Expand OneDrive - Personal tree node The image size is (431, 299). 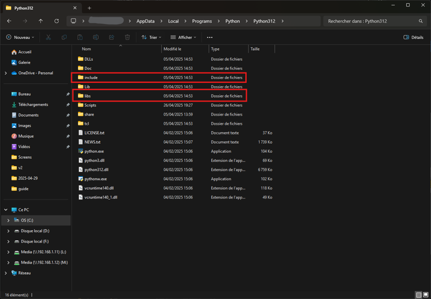click(6, 73)
